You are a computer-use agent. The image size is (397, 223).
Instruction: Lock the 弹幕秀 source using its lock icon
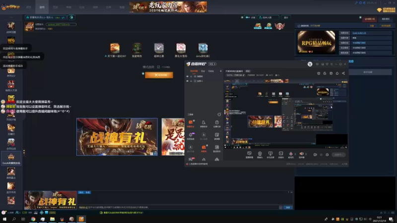[x=191, y=76]
